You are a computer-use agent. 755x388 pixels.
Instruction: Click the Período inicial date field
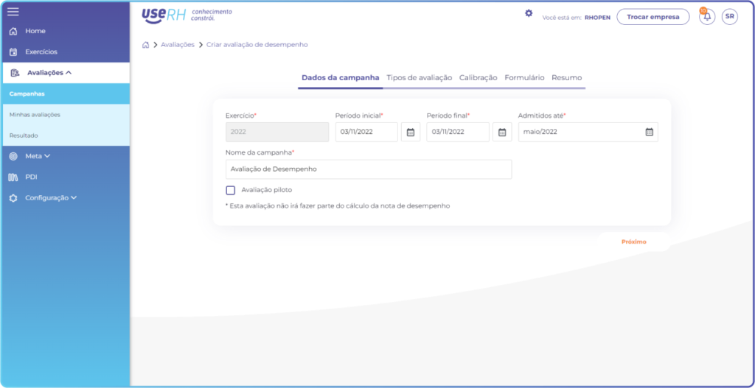pos(367,133)
